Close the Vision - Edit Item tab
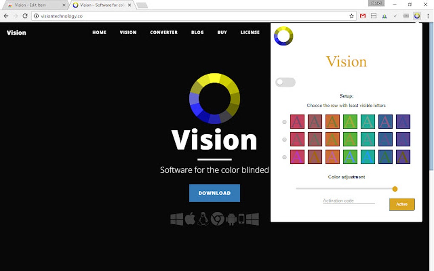Image resolution: width=434 pixels, height=271 pixels. point(64,5)
